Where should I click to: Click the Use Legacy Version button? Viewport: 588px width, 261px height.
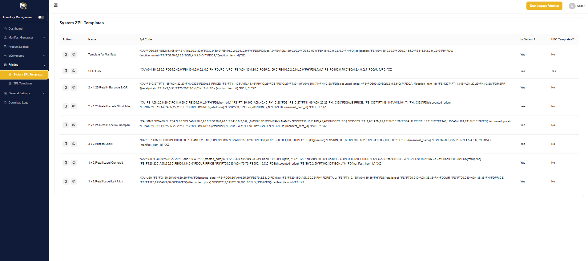pos(544,6)
